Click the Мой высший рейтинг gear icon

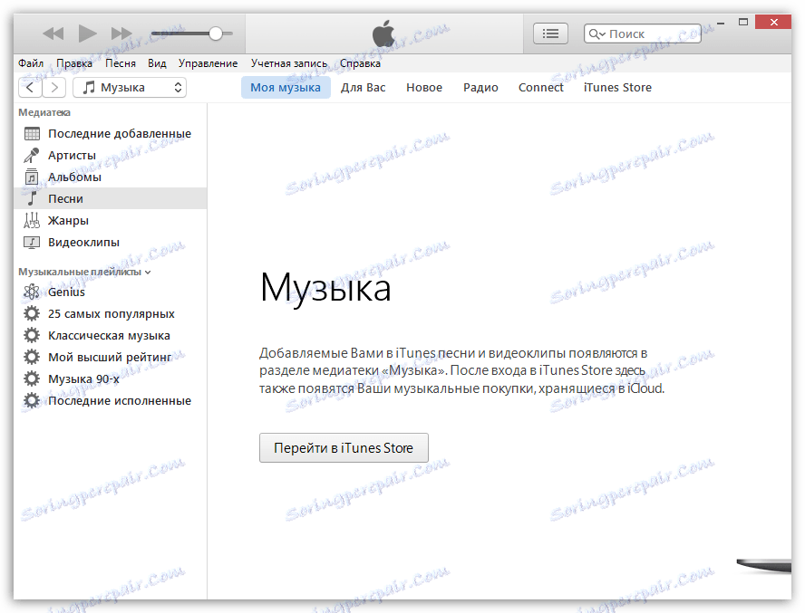pyautogui.click(x=32, y=357)
